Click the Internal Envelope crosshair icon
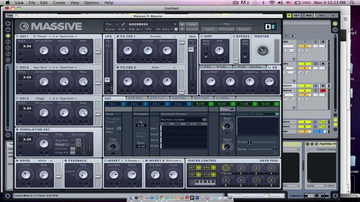The width and height of the screenshot is (360, 202). click(x=277, y=114)
